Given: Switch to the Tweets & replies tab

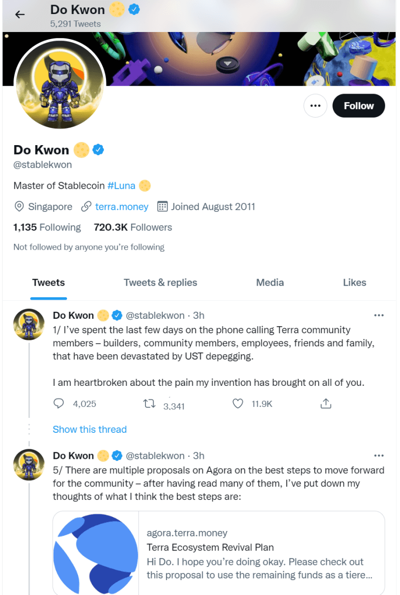Looking at the screenshot, I should click(x=160, y=283).
